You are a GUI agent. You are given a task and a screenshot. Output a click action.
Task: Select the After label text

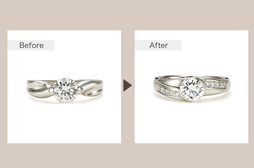[159, 45]
